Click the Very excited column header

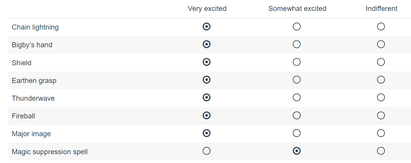click(x=207, y=9)
